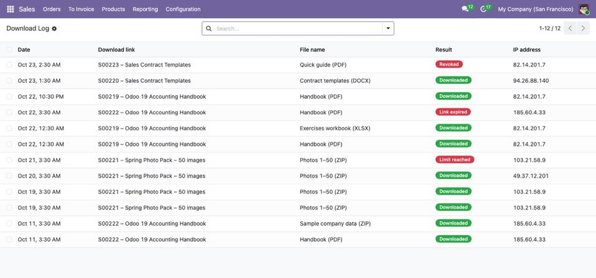Click Handbook (PDF) in Oct 22, 10:30 PM row

(321, 97)
